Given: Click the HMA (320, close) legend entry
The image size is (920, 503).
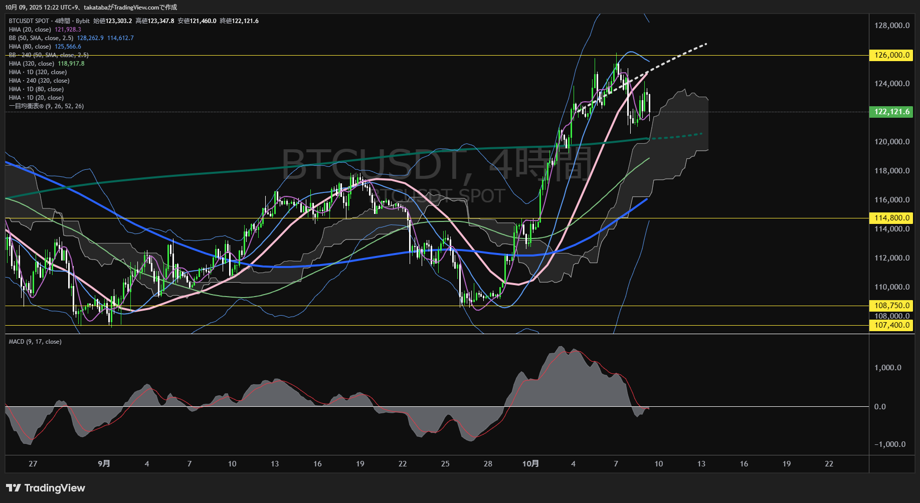Looking at the screenshot, I should coord(31,64).
